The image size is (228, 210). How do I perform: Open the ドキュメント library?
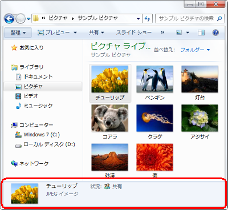[38, 76]
